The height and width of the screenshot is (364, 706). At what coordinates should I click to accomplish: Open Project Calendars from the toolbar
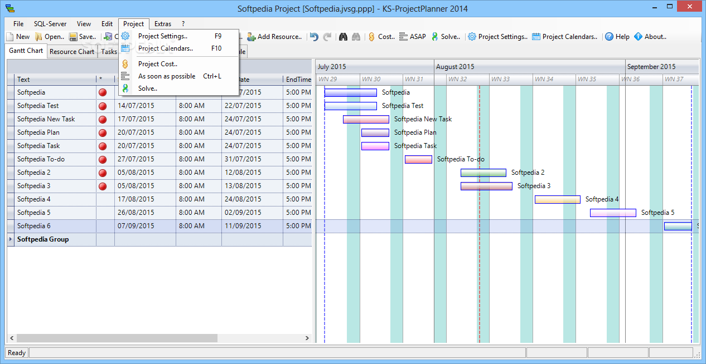coord(564,37)
